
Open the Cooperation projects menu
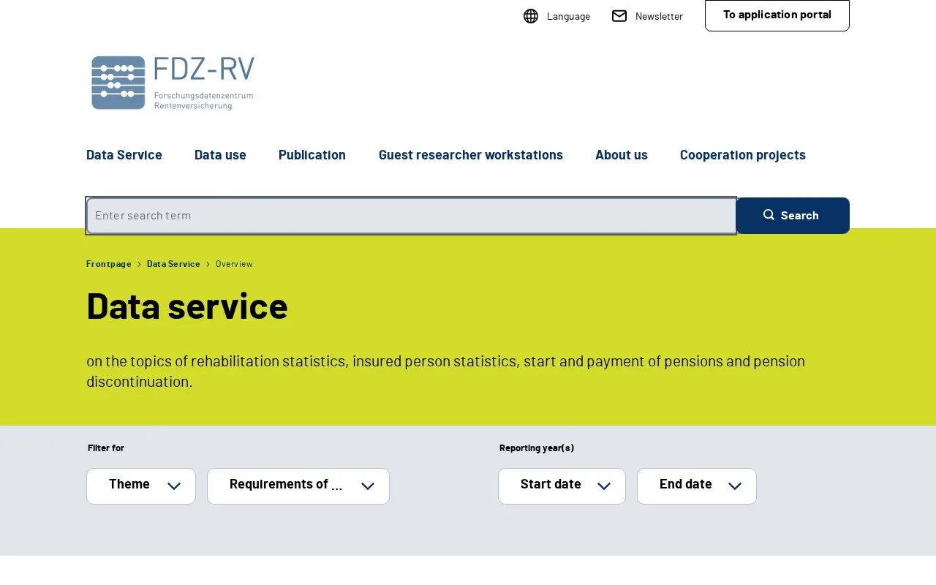[743, 155]
